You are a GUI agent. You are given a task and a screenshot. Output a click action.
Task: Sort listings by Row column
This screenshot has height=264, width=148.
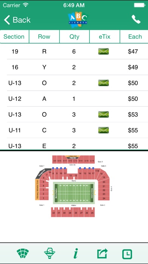44,36
